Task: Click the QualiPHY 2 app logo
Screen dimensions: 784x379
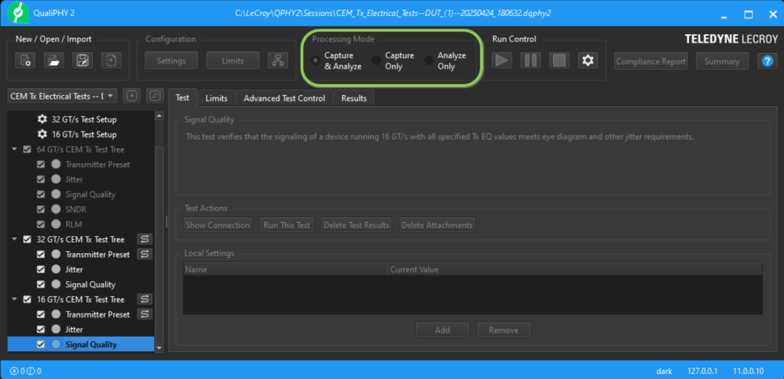Action: (x=17, y=12)
